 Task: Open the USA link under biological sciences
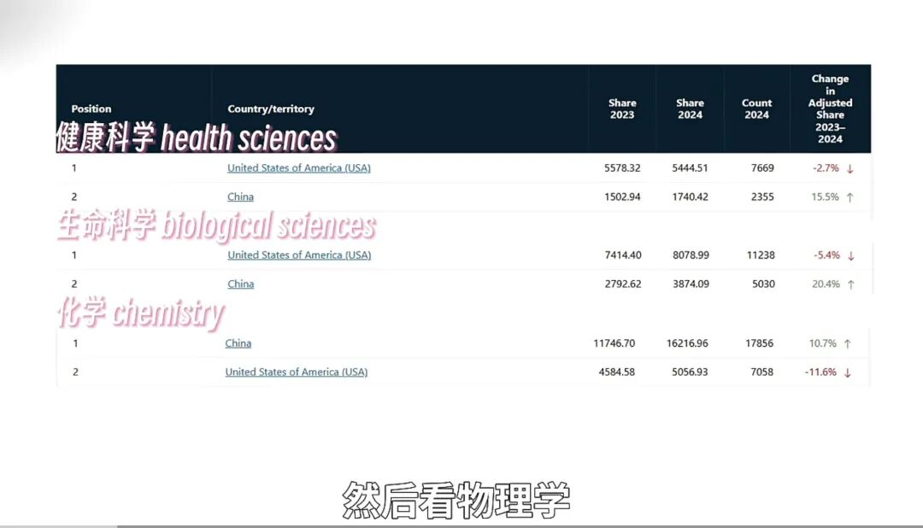pyautogui.click(x=298, y=255)
